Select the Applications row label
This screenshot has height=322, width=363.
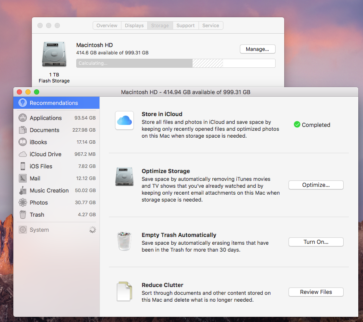[46, 118]
